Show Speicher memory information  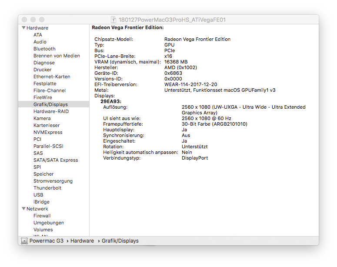(43, 174)
